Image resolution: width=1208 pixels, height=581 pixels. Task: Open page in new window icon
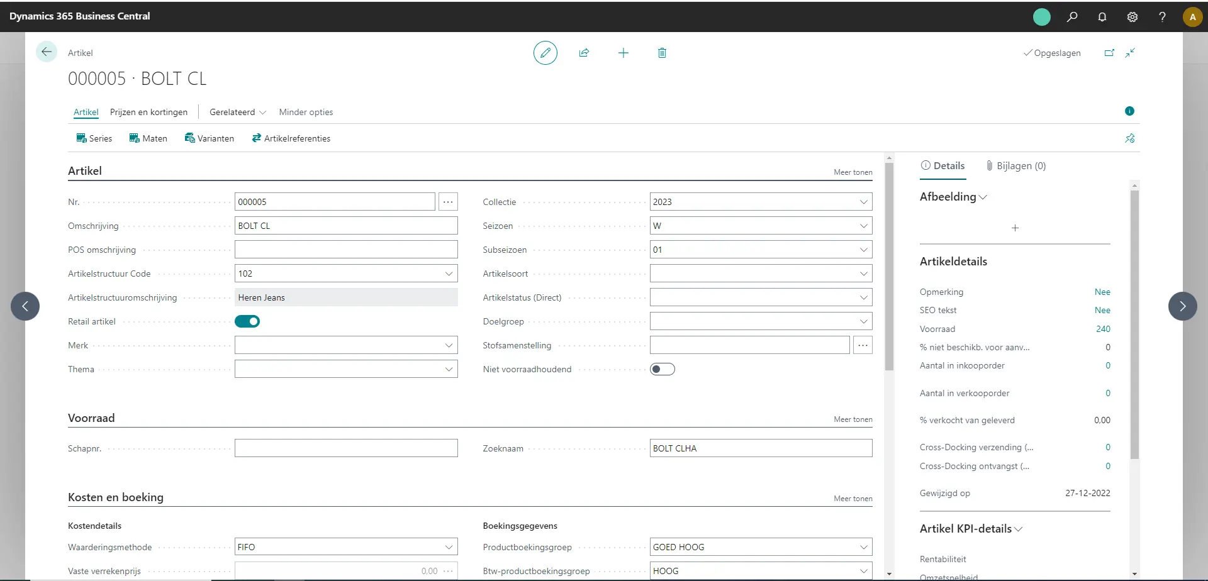[x=1109, y=53]
